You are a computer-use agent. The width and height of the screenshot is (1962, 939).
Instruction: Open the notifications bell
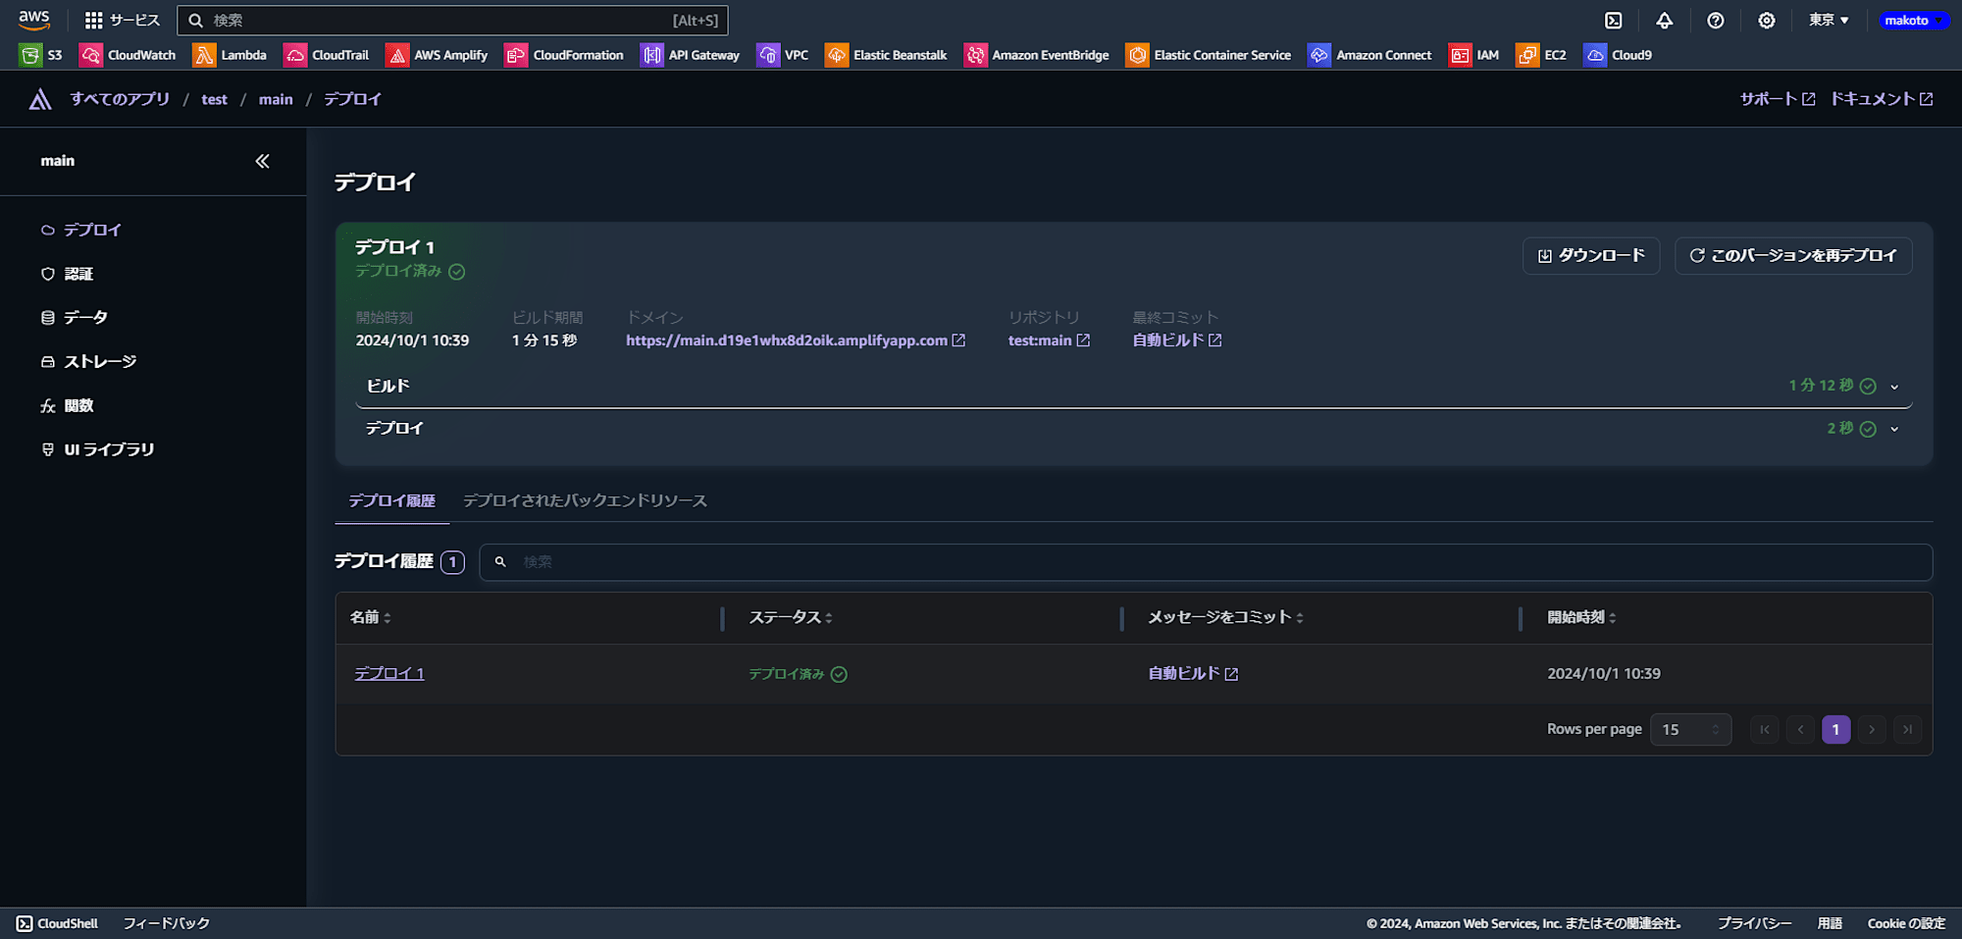1665,21
